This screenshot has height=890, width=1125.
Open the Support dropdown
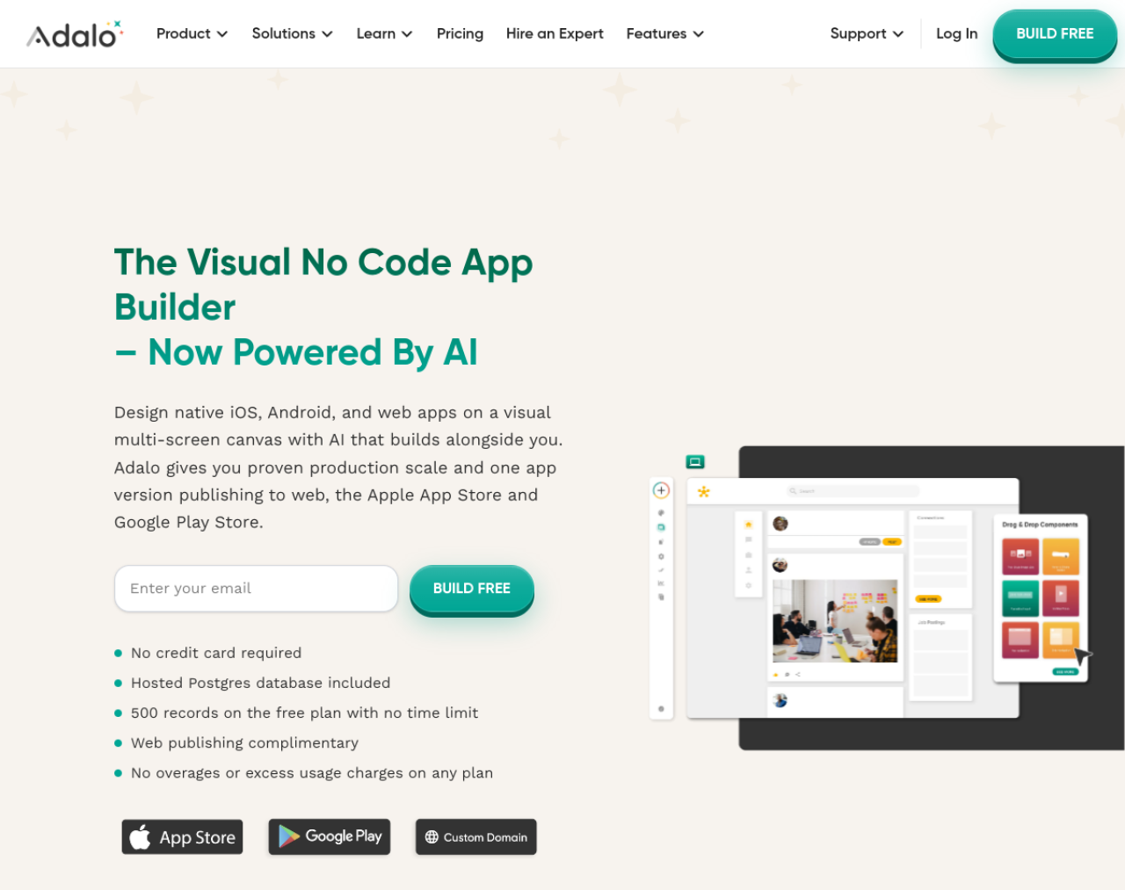[x=867, y=33]
